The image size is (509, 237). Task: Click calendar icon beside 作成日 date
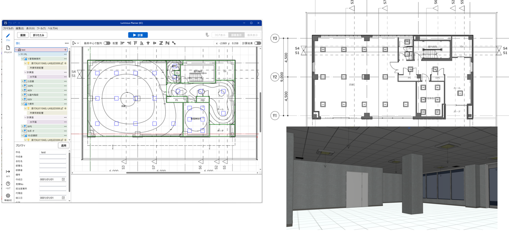click(x=63, y=179)
